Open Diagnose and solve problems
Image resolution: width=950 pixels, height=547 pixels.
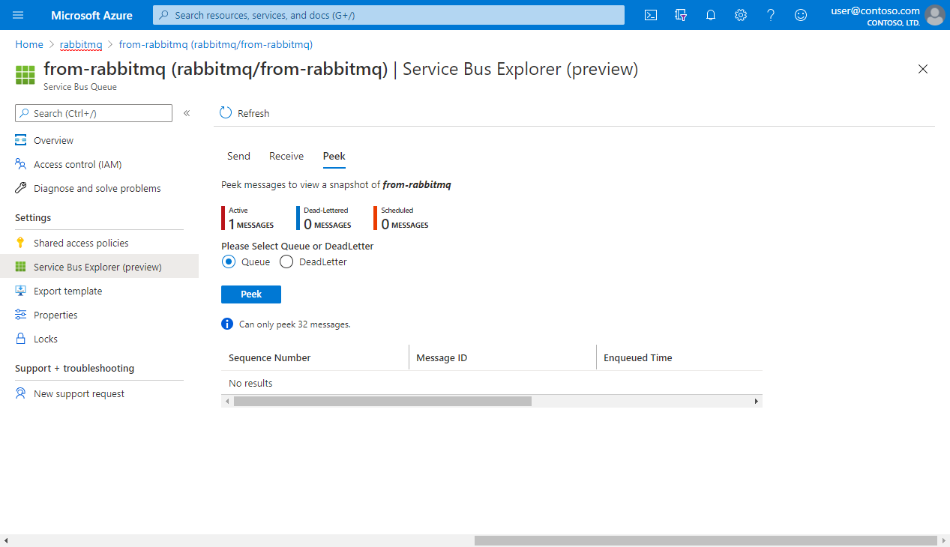coord(97,188)
